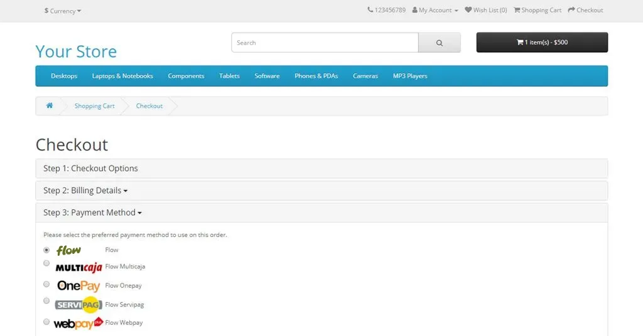Click the Flow Onepay label text
This screenshot has height=336, width=643.
pos(124,286)
